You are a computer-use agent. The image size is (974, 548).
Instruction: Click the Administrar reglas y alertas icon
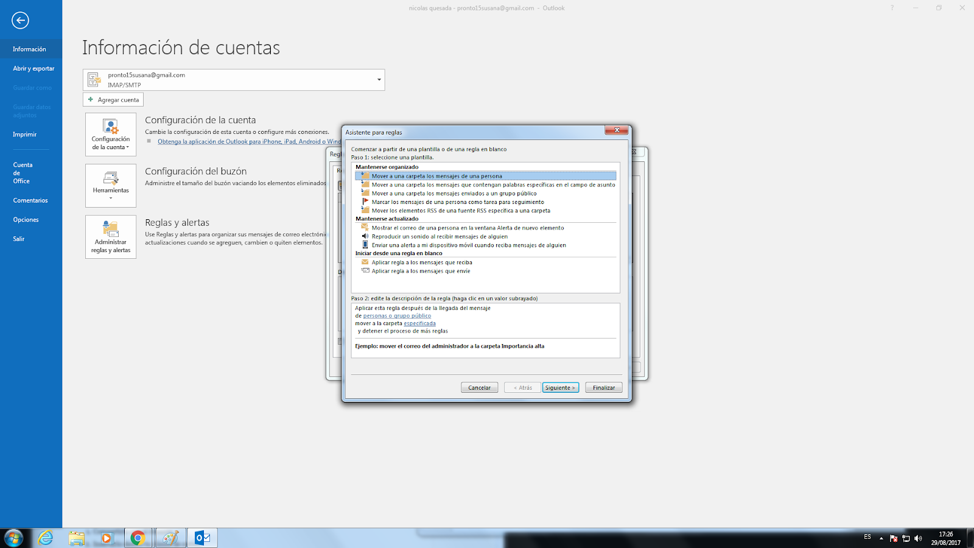click(111, 229)
